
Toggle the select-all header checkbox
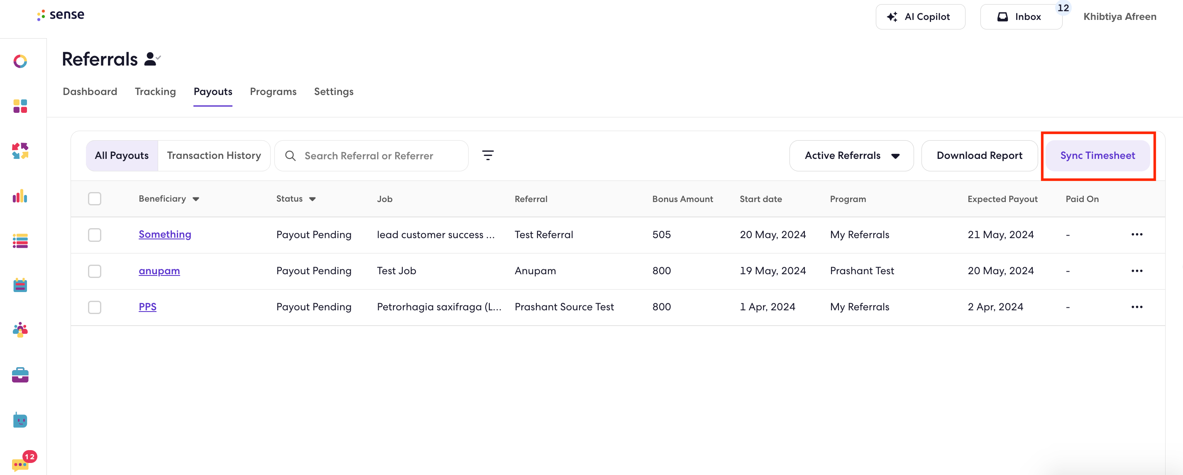tap(95, 199)
